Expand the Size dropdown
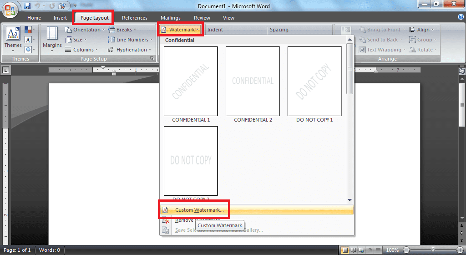This screenshot has width=466, height=255. [x=76, y=40]
